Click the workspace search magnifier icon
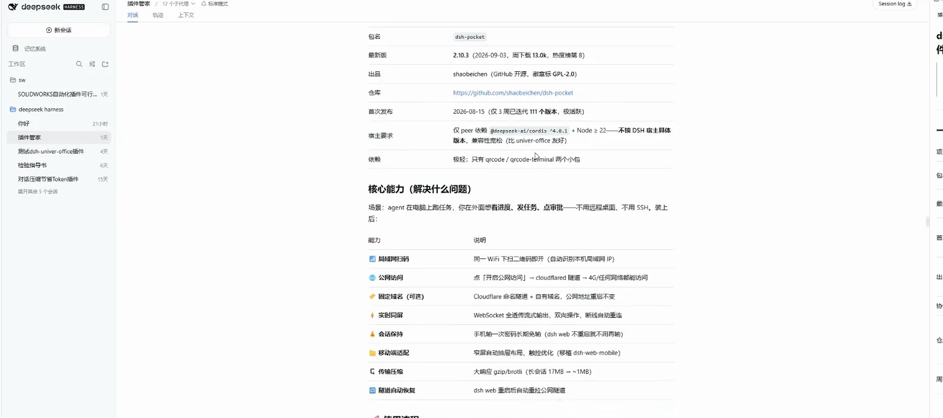The height and width of the screenshot is (418, 943). coord(79,64)
